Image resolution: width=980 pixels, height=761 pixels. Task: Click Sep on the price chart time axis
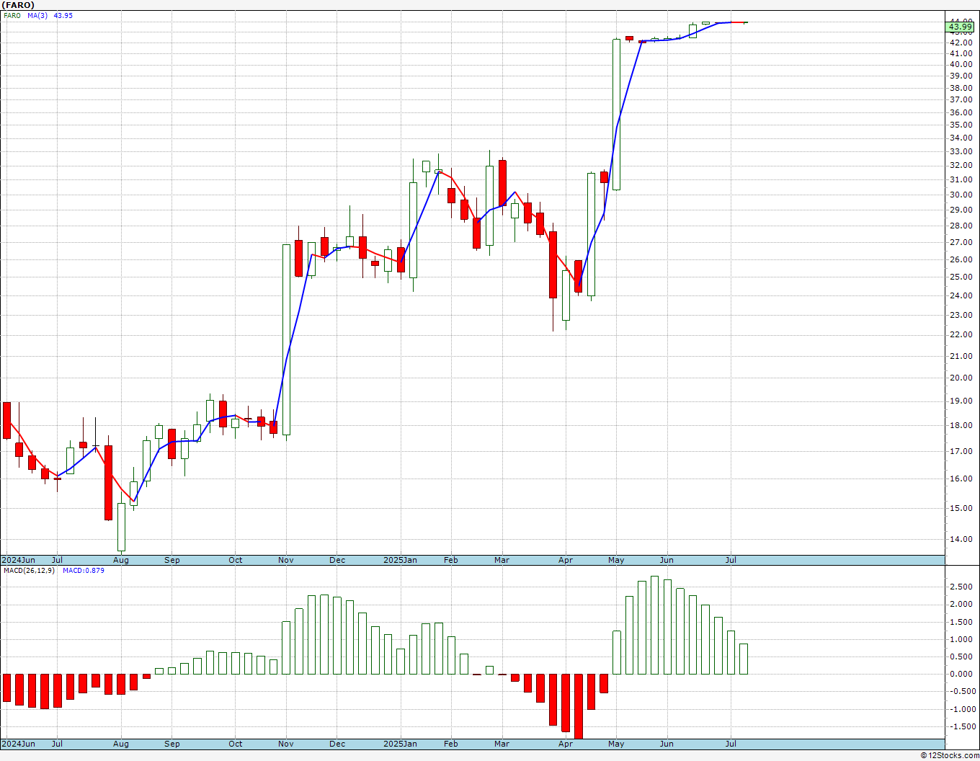[172, 560]
